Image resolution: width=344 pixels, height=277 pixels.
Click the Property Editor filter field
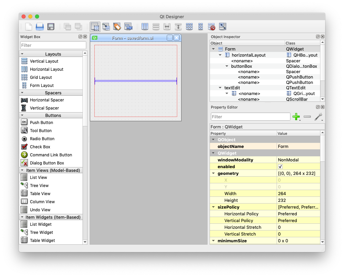250,117
